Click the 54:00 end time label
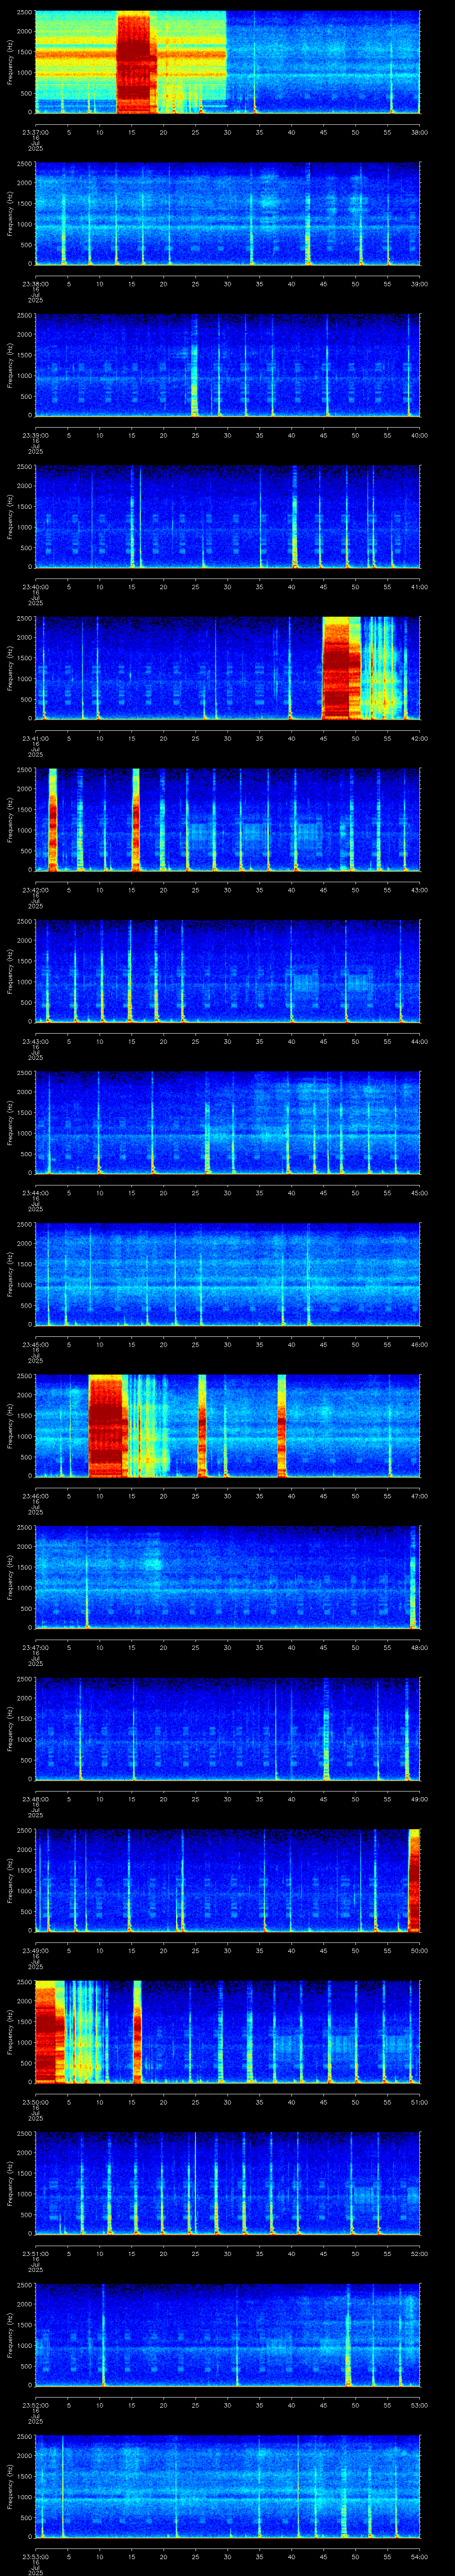Screen dimensions: 455x2576 (420, 2556)
